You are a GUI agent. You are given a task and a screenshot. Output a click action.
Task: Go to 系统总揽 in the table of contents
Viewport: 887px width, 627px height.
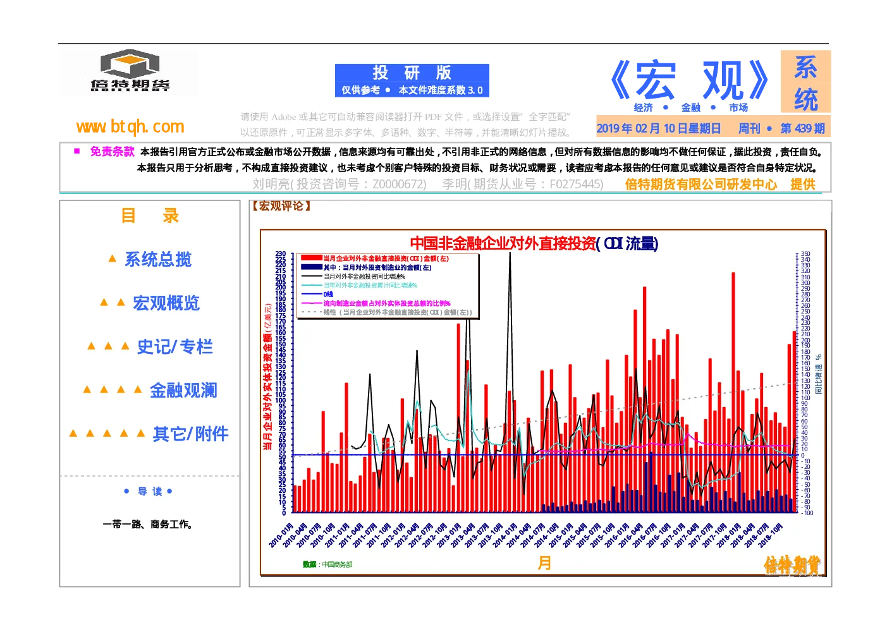pyautogui.click(x=158, y=259)
